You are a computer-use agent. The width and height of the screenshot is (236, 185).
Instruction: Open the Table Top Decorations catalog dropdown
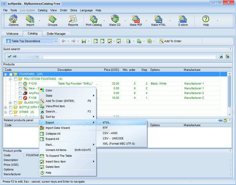pyautogui.click(x=56, y=41)
